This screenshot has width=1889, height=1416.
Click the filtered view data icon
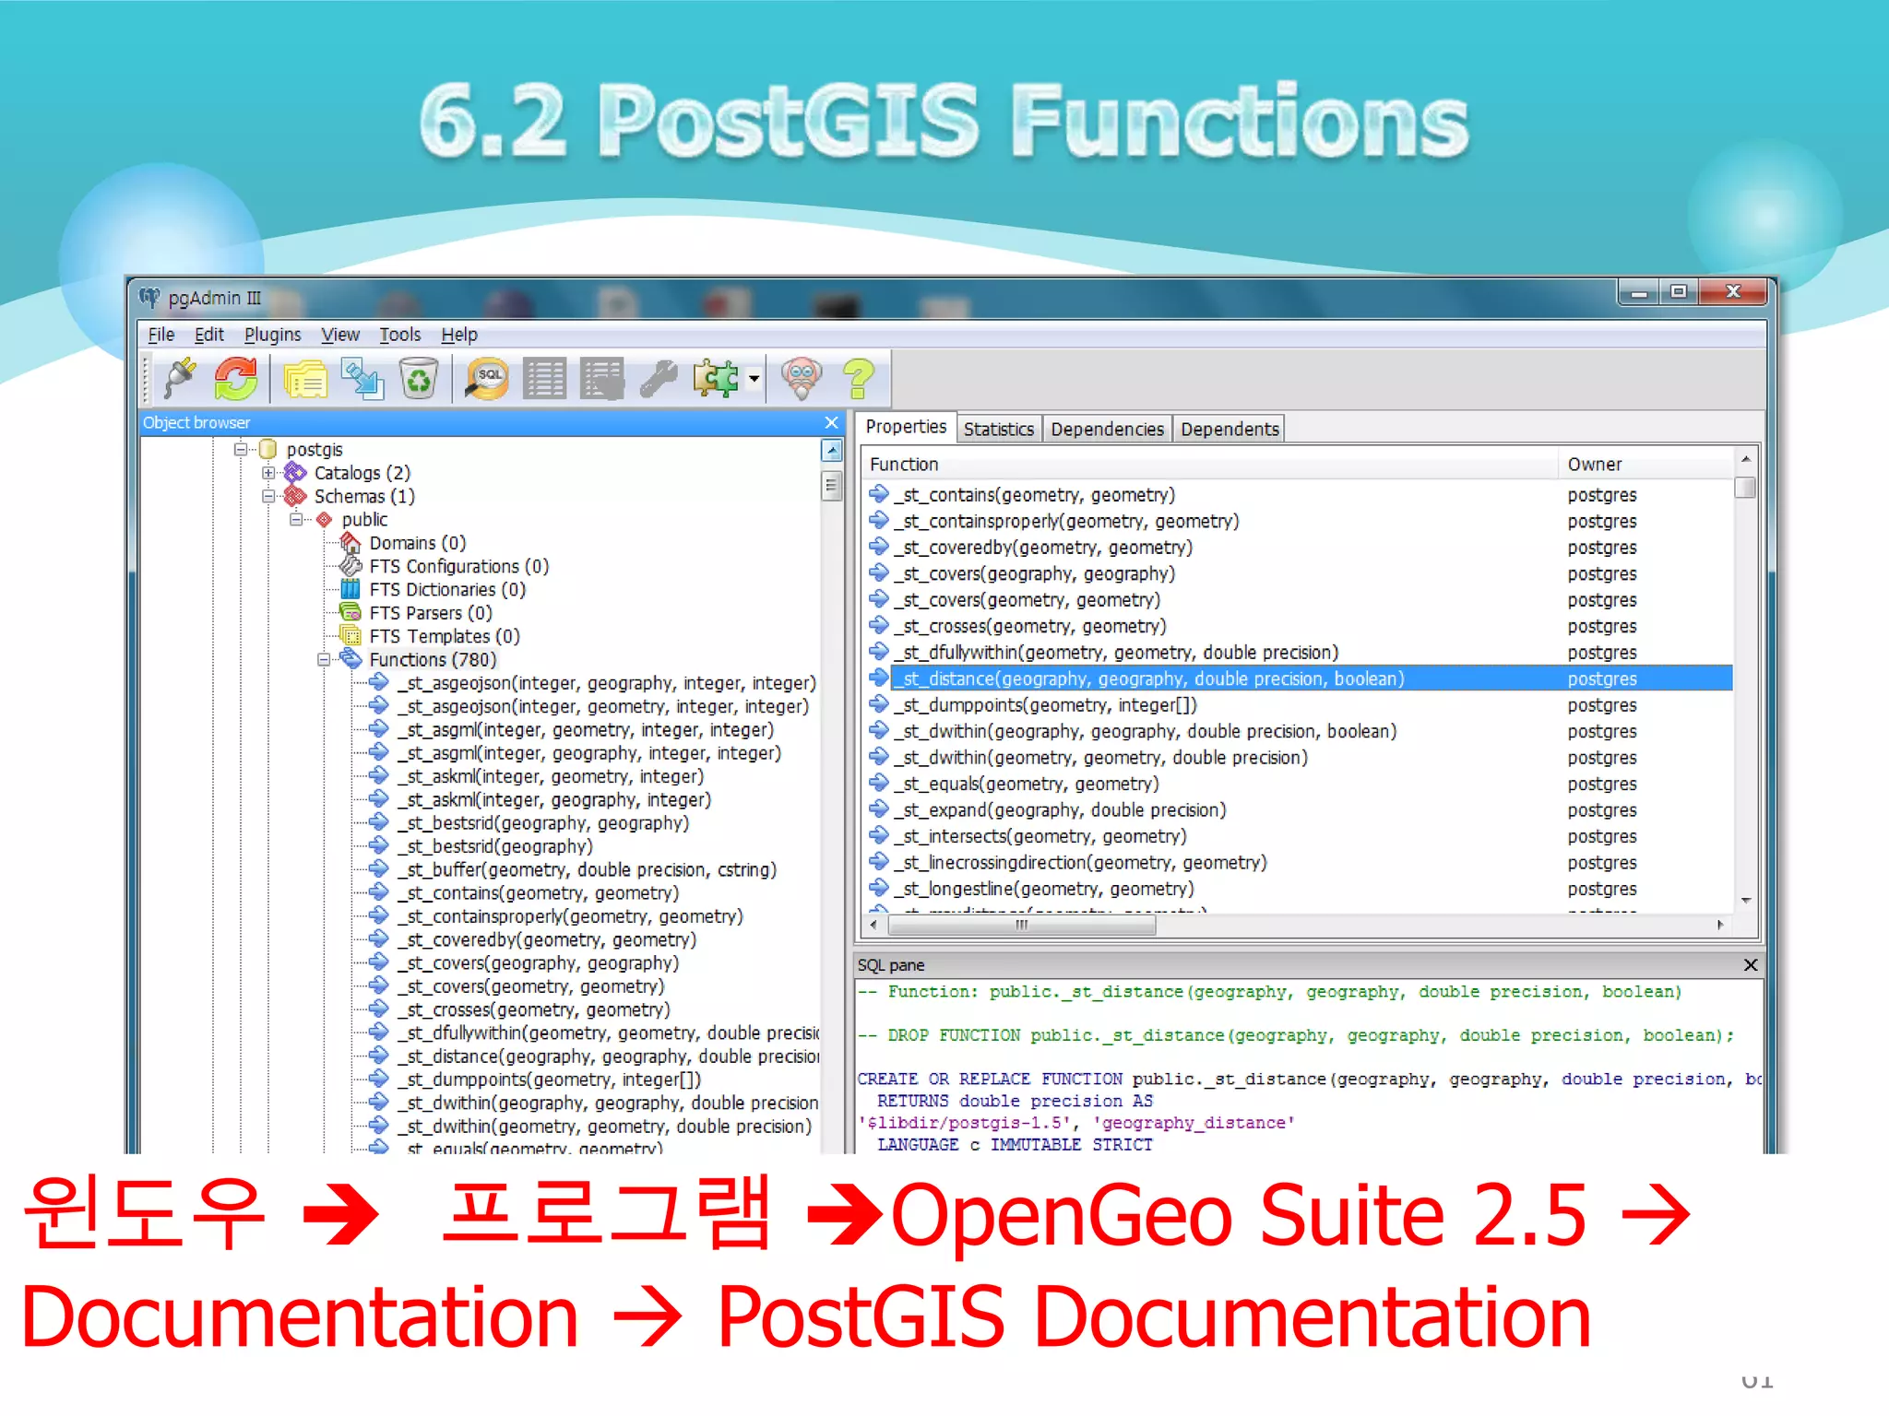coord(601,379)
